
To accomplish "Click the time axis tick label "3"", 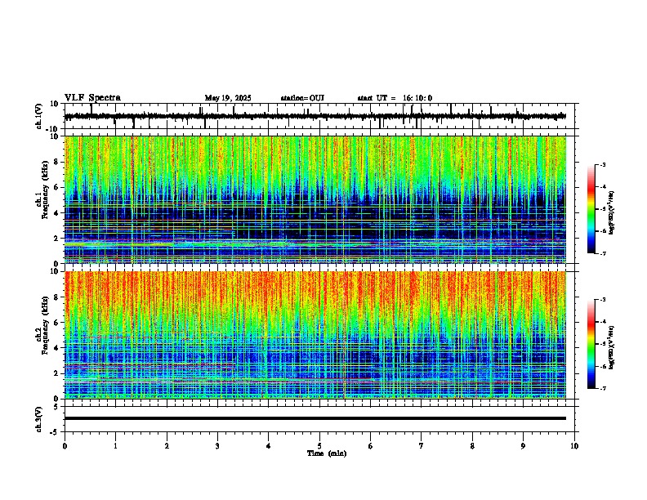I will coord(217,446).
